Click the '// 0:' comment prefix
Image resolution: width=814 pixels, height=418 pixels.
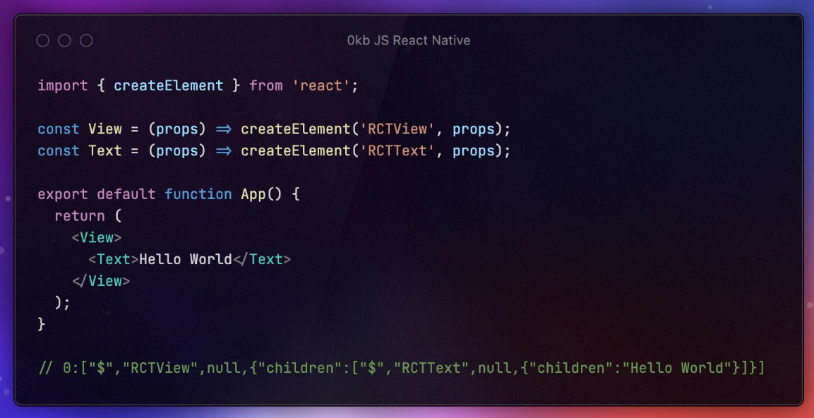(x=58, y=368)
